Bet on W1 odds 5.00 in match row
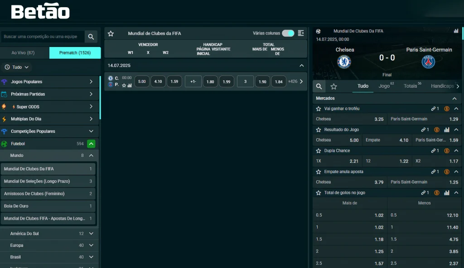The width and height of the screenshot is (464, 268). [x=142, y=81]
